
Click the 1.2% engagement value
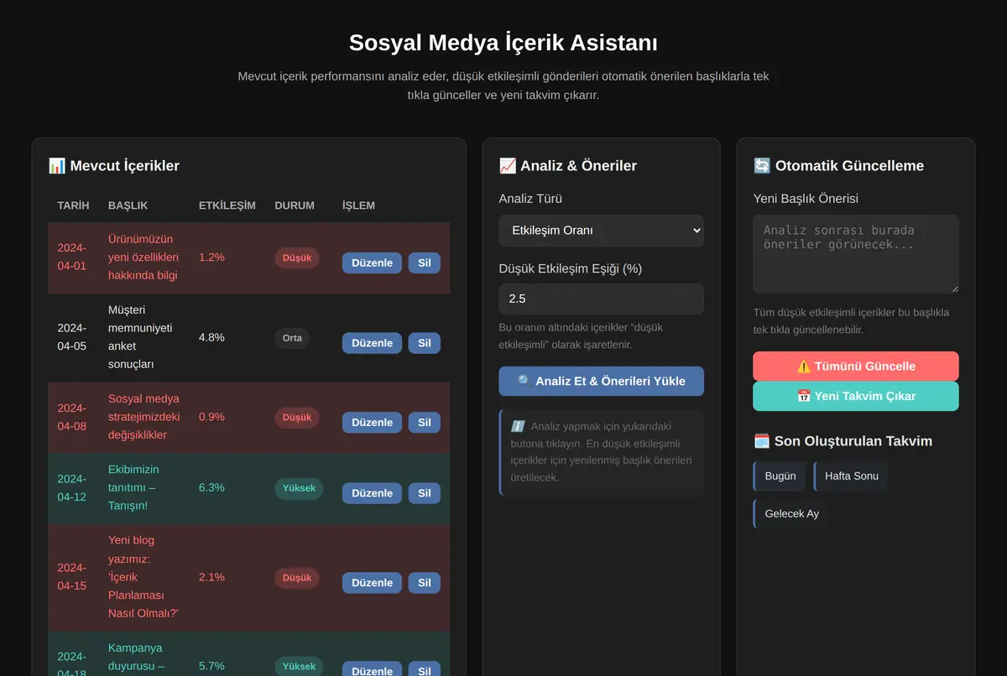[x=211, y=257]
